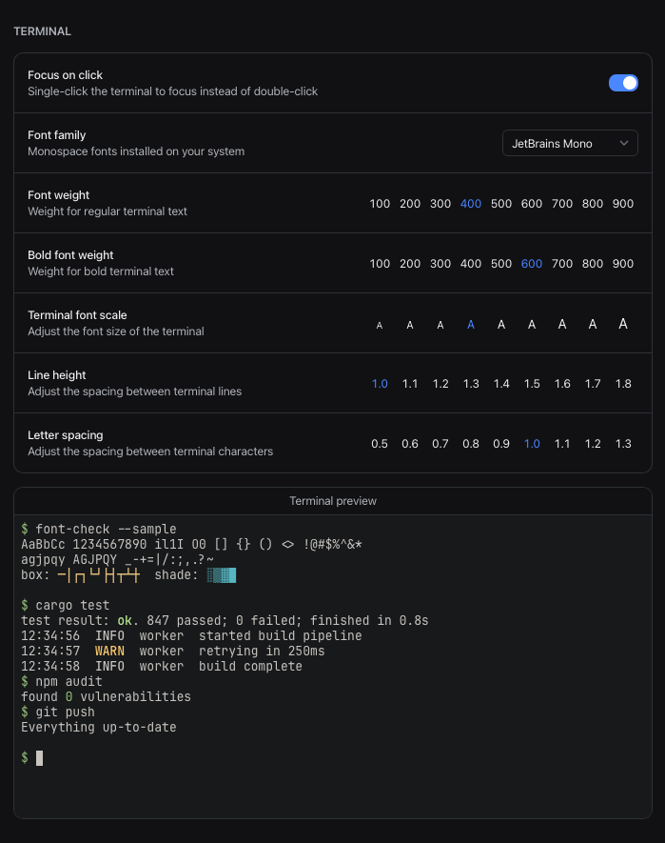Set Bold font weight to 800
This screenshot has width=665, height=843.
(x=593, y=264)
